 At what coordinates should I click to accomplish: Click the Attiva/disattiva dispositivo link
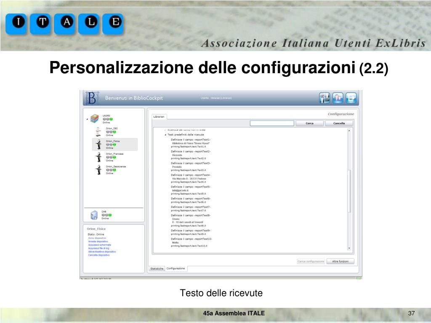tap(102, 252)
